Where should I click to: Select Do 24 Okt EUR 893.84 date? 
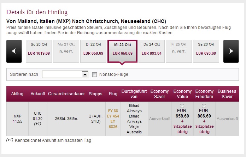152,51
